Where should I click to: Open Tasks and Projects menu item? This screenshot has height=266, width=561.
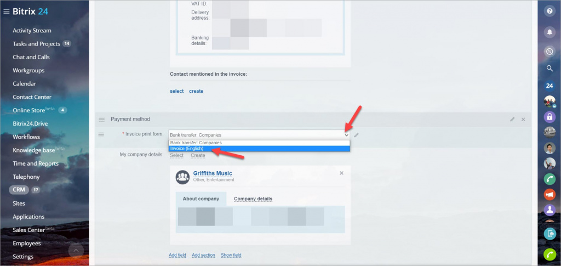tap(36, 44)
